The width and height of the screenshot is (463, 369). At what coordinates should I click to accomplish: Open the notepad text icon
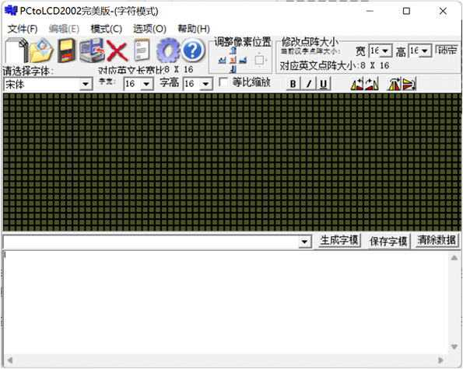coord(142,50)
